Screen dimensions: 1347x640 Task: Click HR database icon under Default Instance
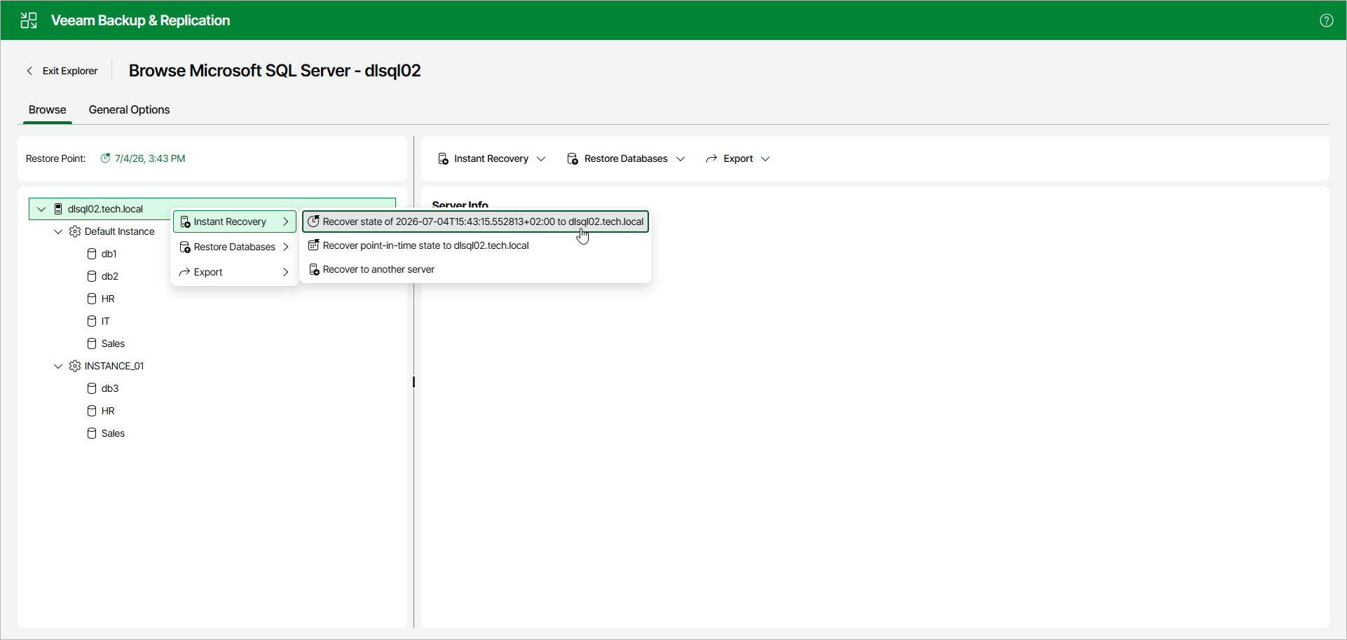(92, 299)
